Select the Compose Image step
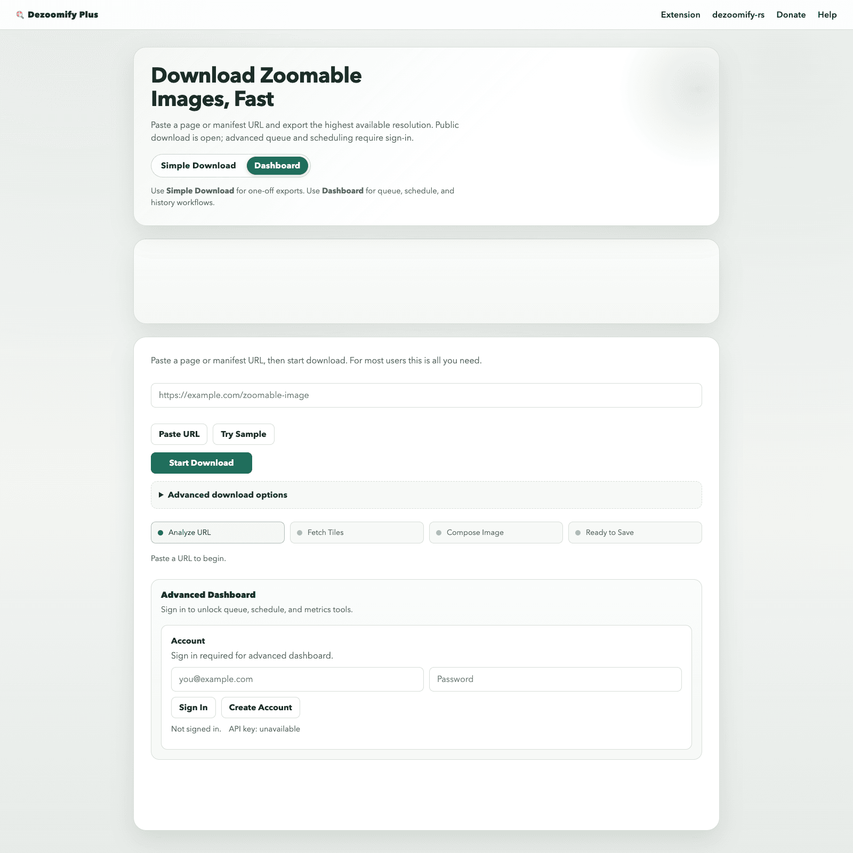Screen dimensions: 853x853 [496, 533]
